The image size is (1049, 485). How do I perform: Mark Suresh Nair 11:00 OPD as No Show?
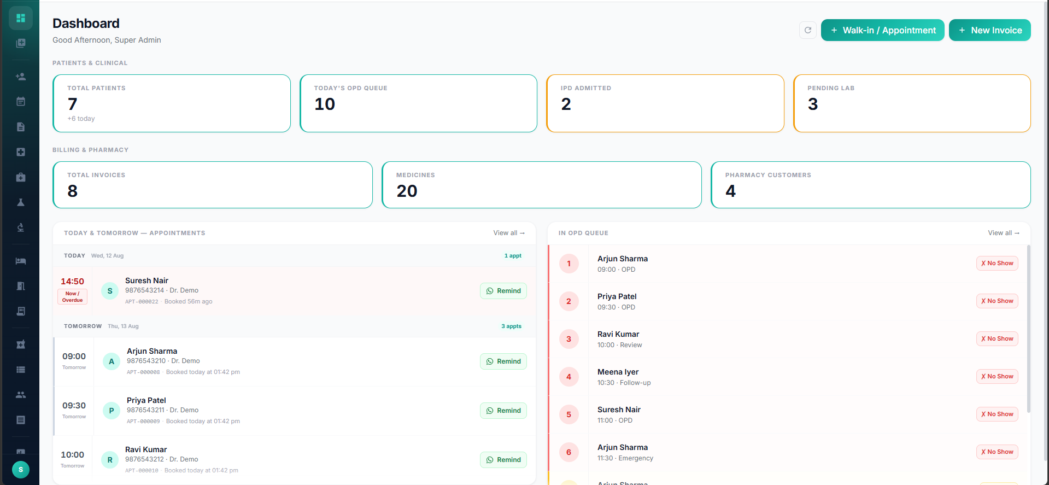pyautogui.click(x=997, y=414)
